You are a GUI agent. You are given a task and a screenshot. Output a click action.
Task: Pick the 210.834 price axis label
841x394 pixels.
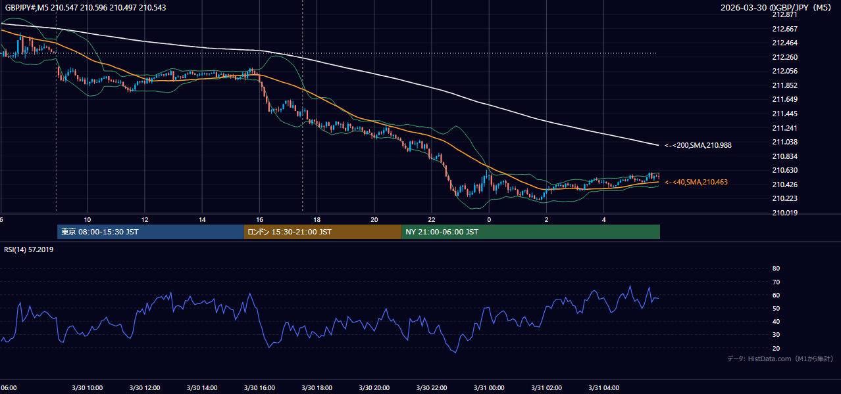click(x=784, y=156)
